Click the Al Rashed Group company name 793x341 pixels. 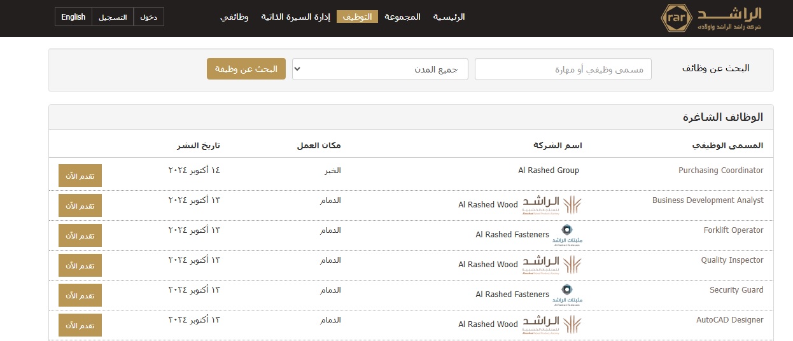click(549, 170)
